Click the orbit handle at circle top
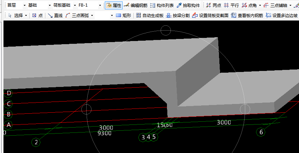The image size is (299, 153). click(166, 30)
